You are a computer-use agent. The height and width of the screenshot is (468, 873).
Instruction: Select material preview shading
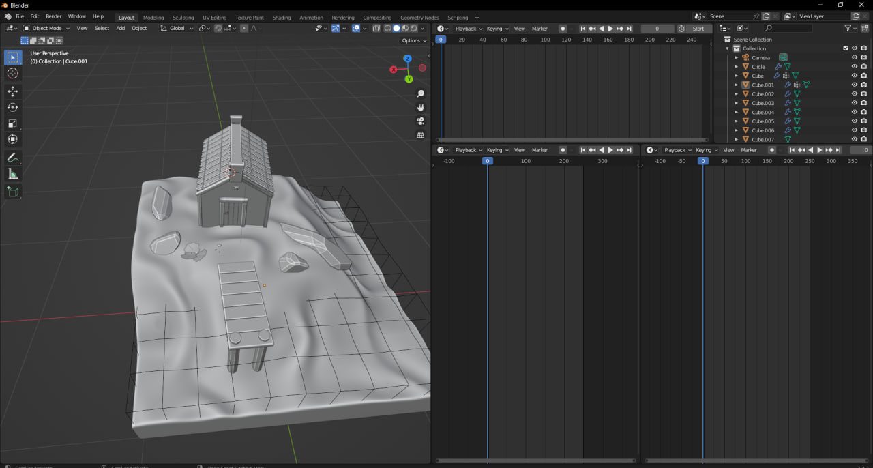coord(405,28)
